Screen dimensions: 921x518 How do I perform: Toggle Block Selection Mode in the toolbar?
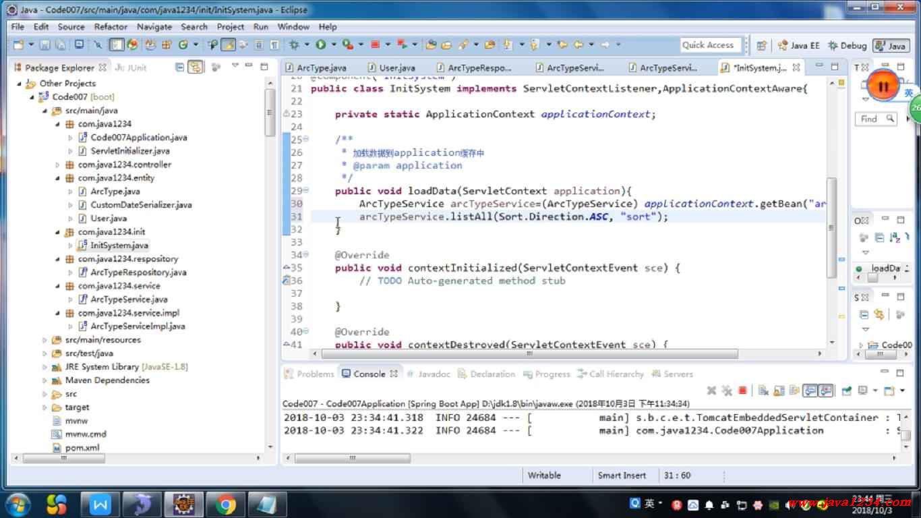[258, 45]
